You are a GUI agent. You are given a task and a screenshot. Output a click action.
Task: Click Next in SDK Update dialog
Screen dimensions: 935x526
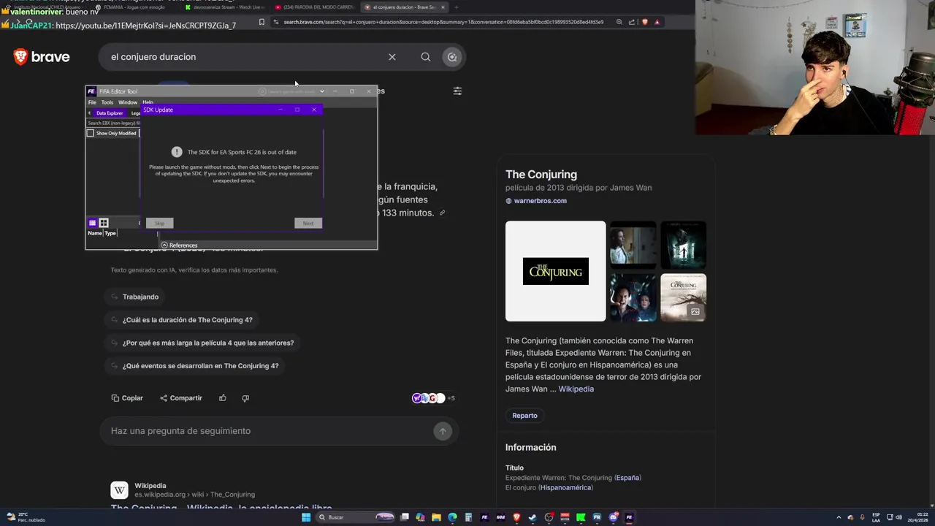click(x=308, y=223)
